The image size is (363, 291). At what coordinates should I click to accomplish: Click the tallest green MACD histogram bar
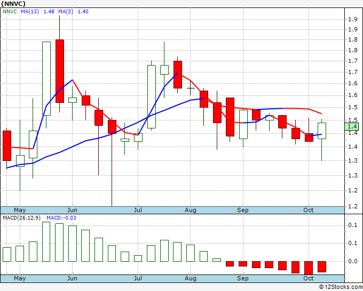[46, 241]
